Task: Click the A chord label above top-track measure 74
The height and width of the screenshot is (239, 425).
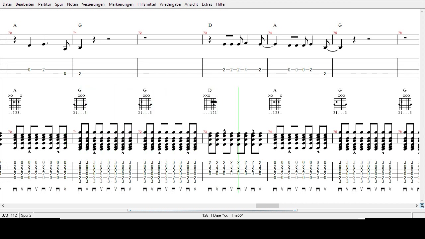Action: coord(275,25)
